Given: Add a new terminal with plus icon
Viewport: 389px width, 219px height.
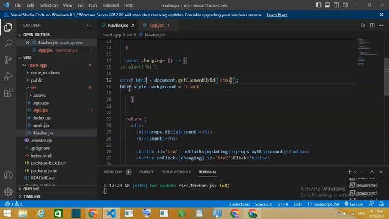Looking at the screenshot, I should click(349, 172).
